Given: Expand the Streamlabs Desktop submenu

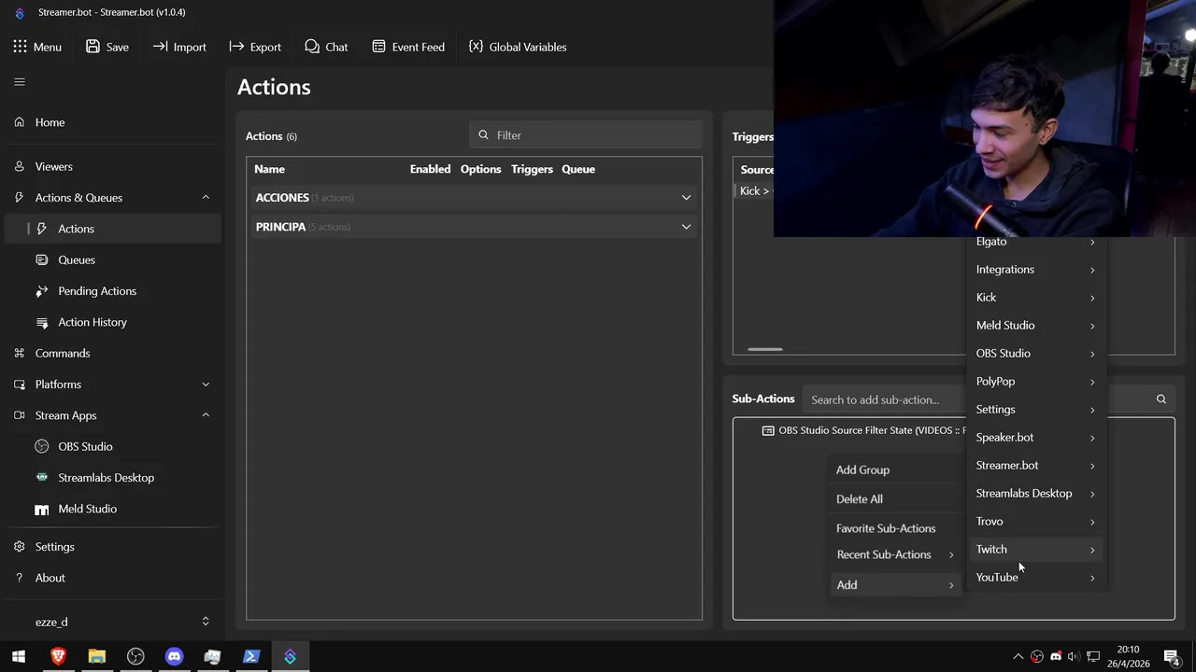Looking at the screenshot, I should 1035,493.
